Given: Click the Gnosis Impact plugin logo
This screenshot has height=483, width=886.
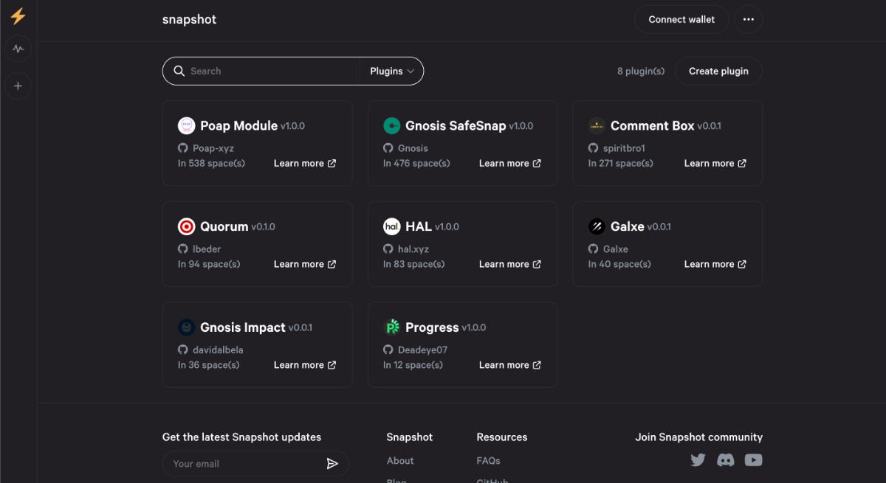Looking at the screenshot, I should [x=187, y=327].
